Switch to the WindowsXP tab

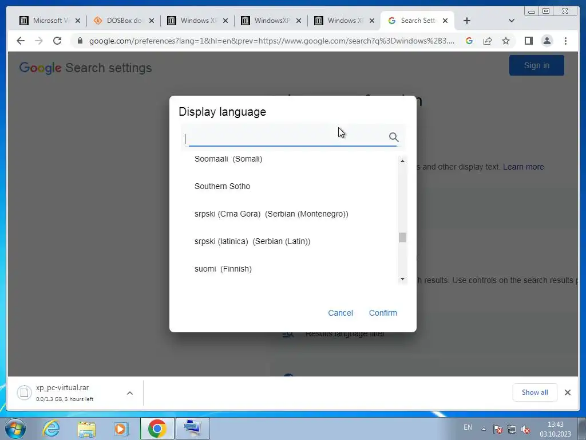point(271,21)
